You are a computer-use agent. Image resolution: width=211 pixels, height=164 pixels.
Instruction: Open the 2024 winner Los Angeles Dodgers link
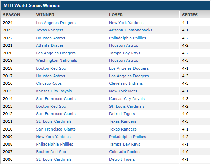click(x=56, y=23)
